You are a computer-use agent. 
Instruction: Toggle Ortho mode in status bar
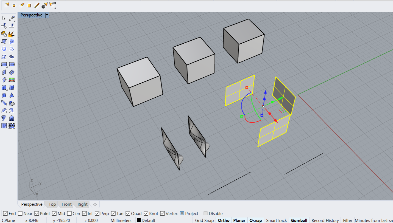coord(224,220)
